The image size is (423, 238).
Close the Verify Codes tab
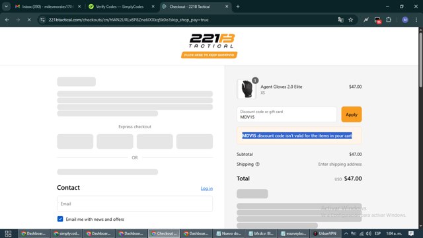[153, 7]
